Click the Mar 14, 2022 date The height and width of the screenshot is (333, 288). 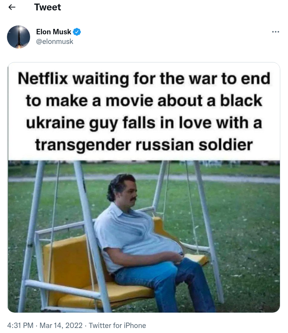tap(61, 325)
